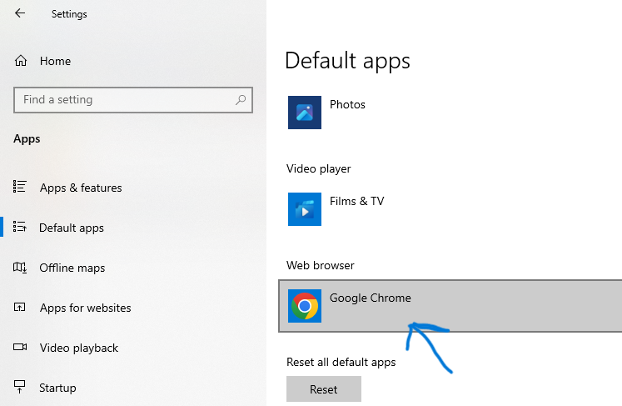Click the Offline maps map icon
This screenshot has height=406, width=622.
click(21, 268)
